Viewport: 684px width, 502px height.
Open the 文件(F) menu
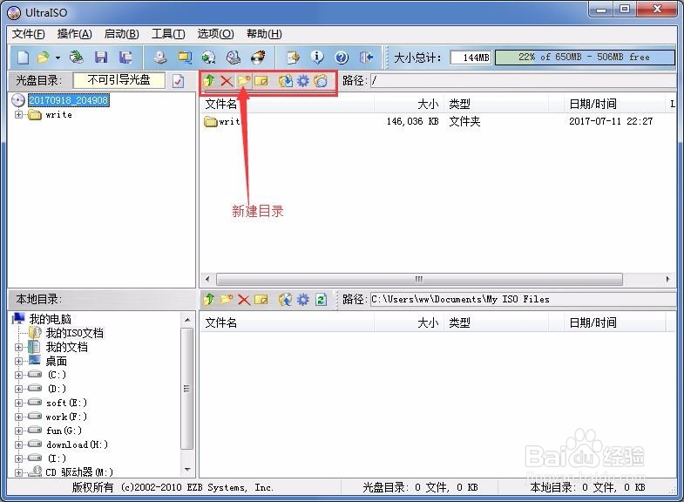point(29,34)
